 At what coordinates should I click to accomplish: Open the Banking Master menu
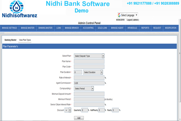(x=45, y=28)
